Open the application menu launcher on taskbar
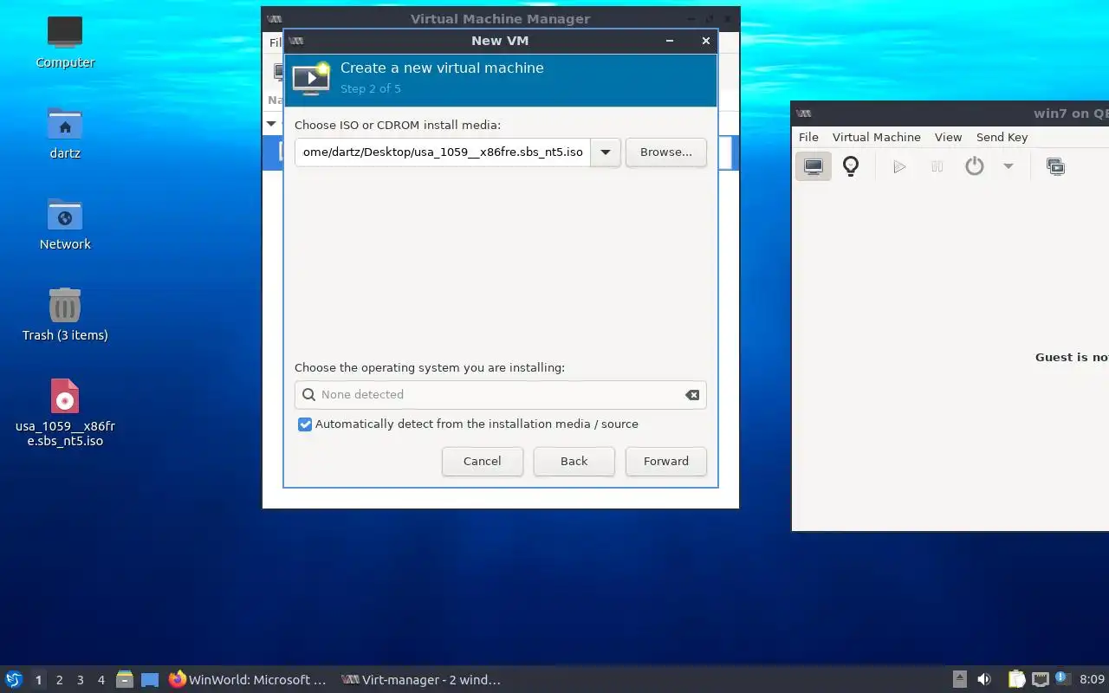Image resolution: width=1109 pixels, height=693 pixels. tap(14, 680)
